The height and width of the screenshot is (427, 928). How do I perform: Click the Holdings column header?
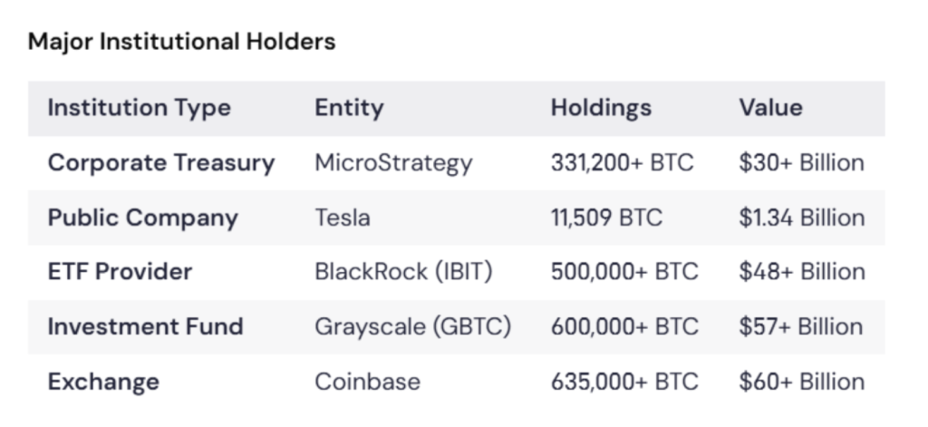pos(601,108)
